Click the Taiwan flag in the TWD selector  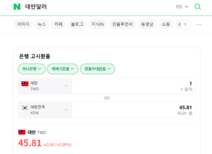tap(25, 84)
